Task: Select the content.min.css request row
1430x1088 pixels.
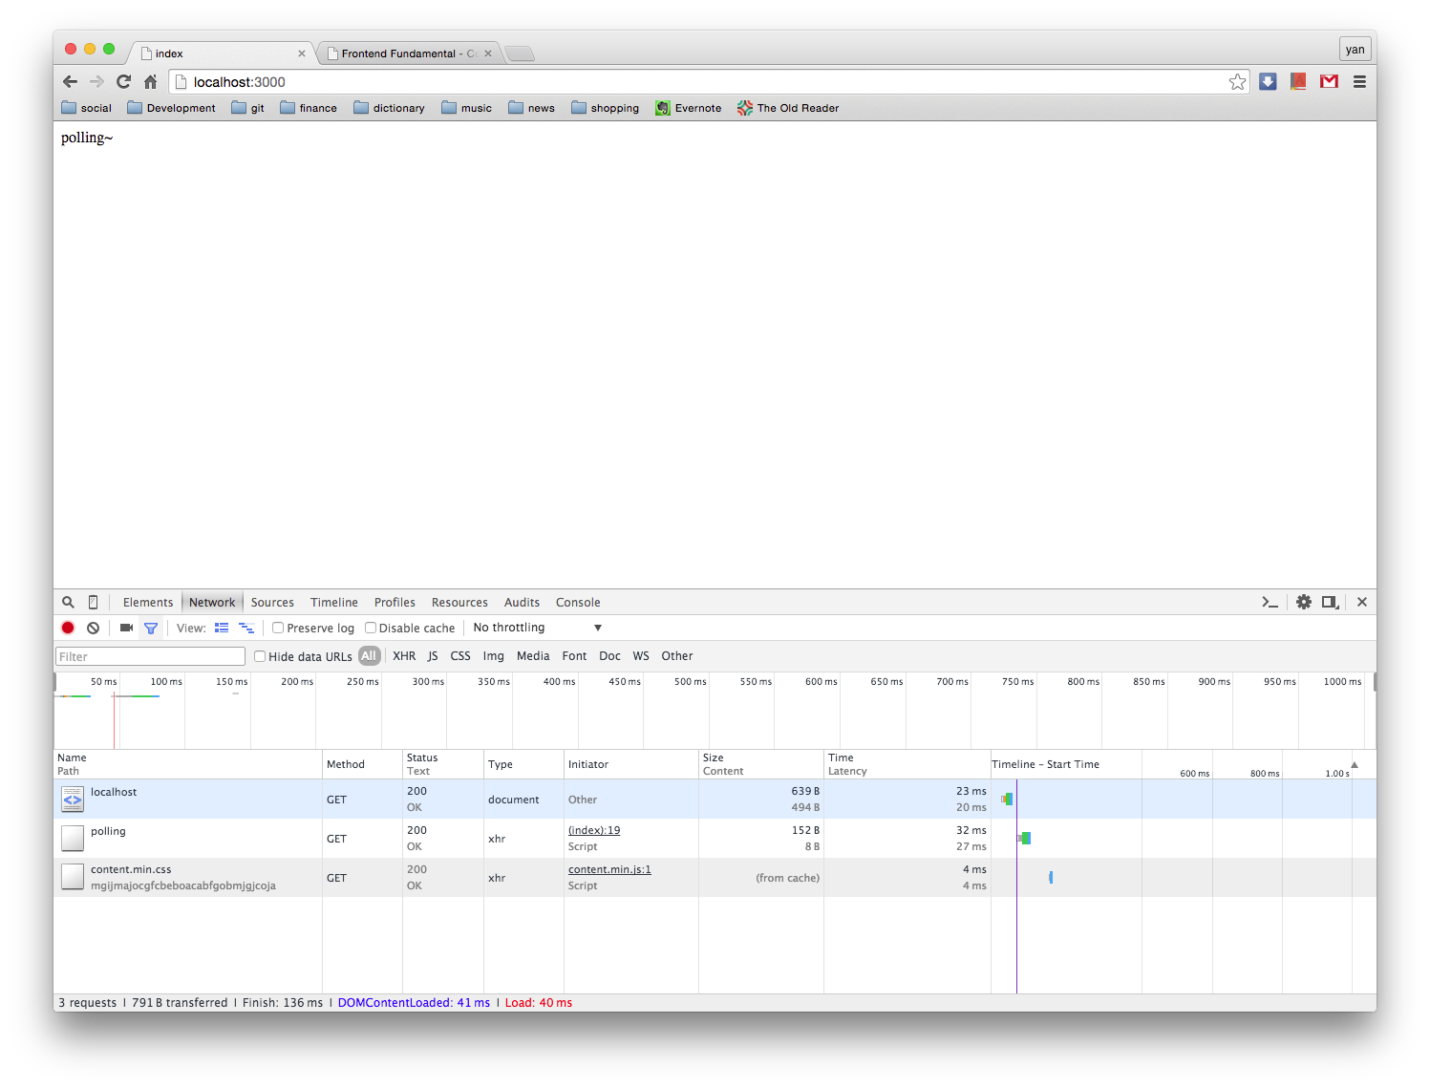Action: tap(715, 878)
